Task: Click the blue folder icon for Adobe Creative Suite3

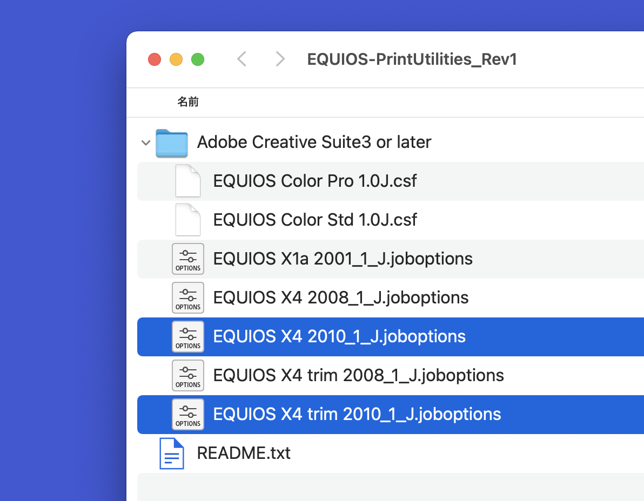Action: click(171, 142)
